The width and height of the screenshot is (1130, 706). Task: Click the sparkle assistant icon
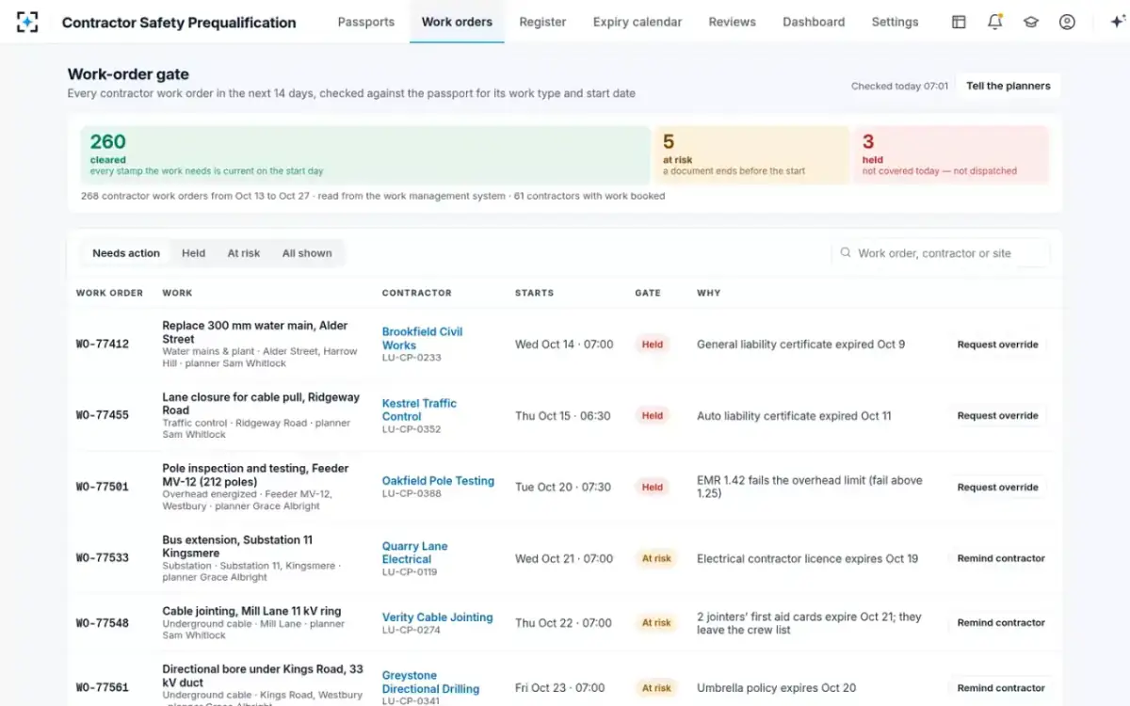click(1117, 22)
